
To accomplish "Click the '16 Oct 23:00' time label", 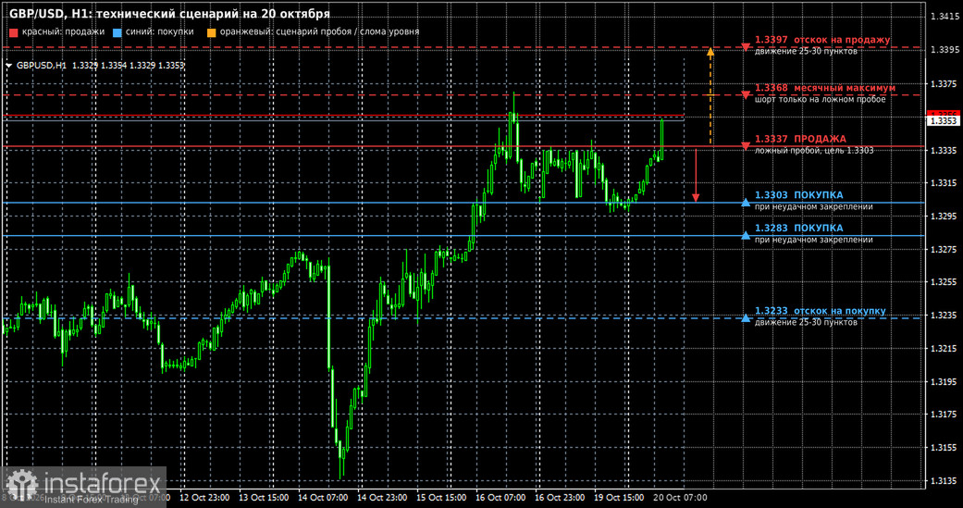I will point(560,496).
